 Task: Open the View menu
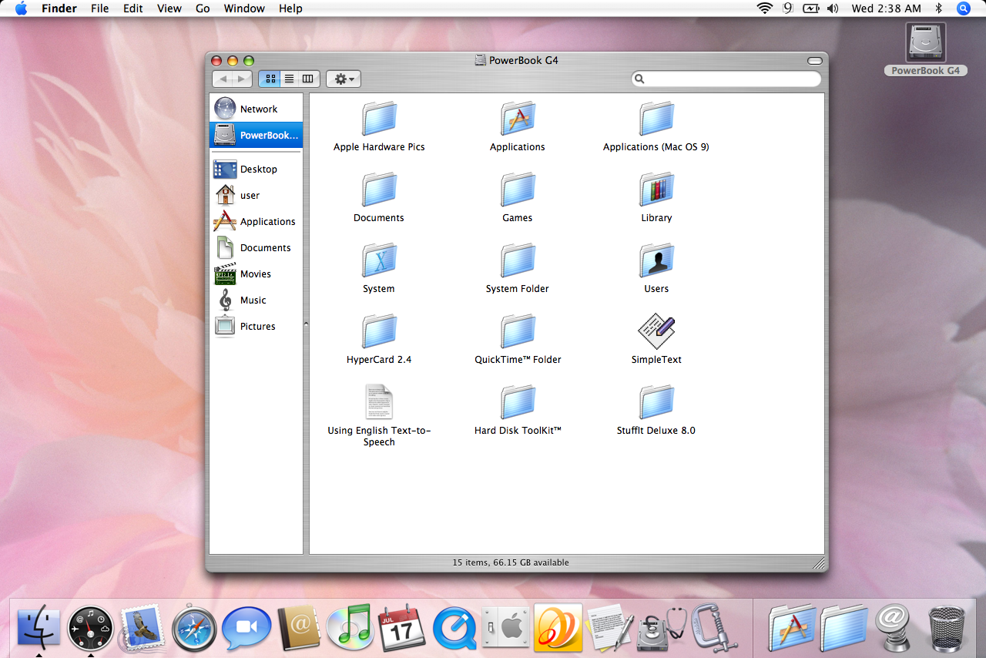[169, 8]
